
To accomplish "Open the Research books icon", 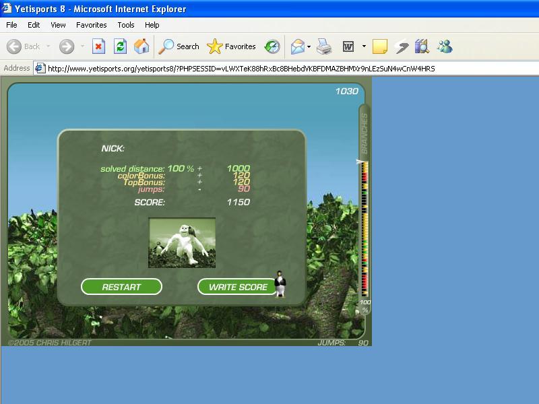I will 422,46.
